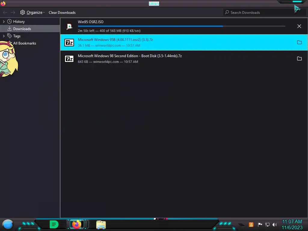
Task: Expand the Tags tree item
Action: 4,36
